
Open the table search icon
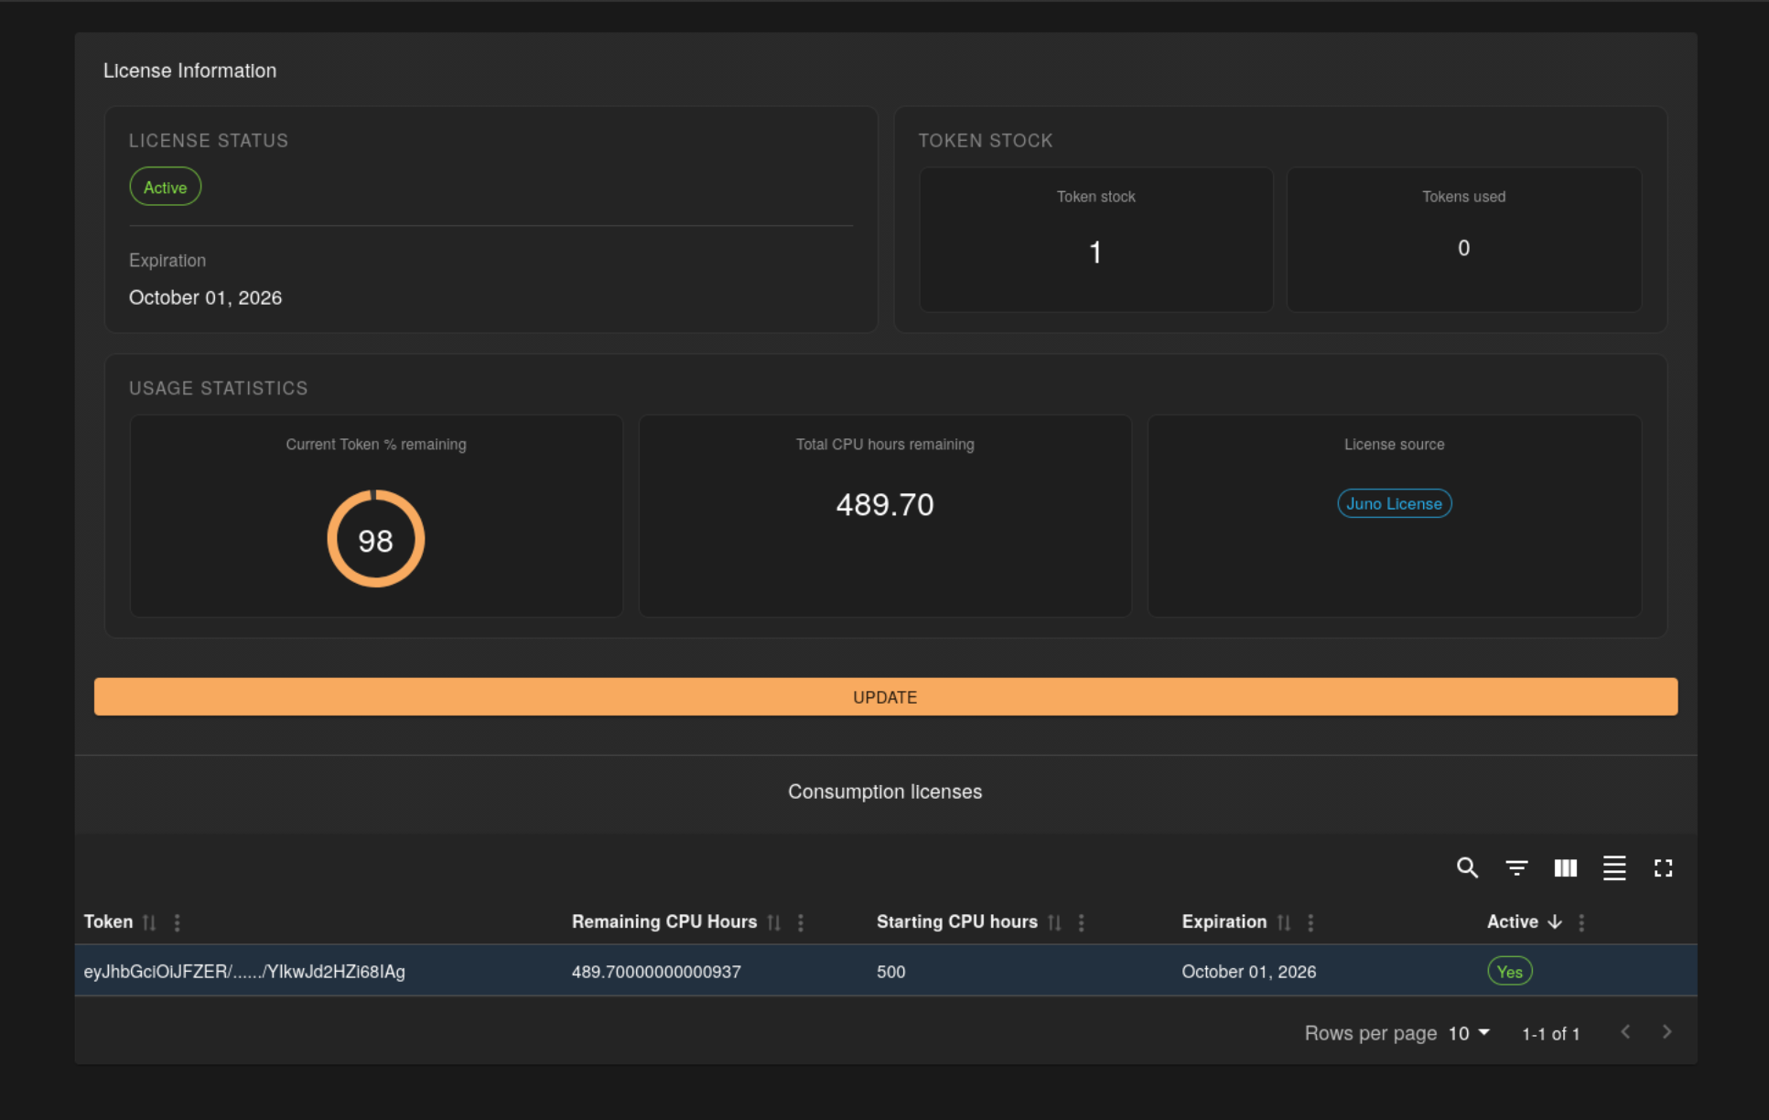click(1467, 867)
